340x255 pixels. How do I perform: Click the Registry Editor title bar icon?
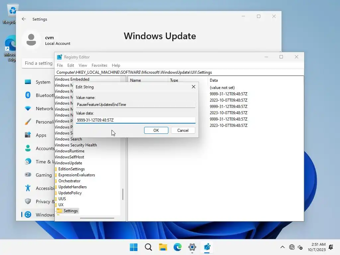pyautogui.click(x=59, y=57)
